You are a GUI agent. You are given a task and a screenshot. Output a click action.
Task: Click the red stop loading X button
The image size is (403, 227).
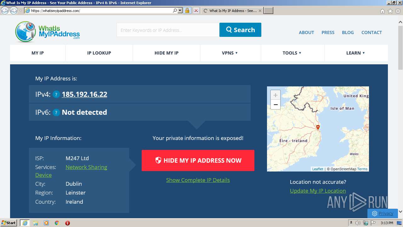pyautogui.click(x=196, y=10)
